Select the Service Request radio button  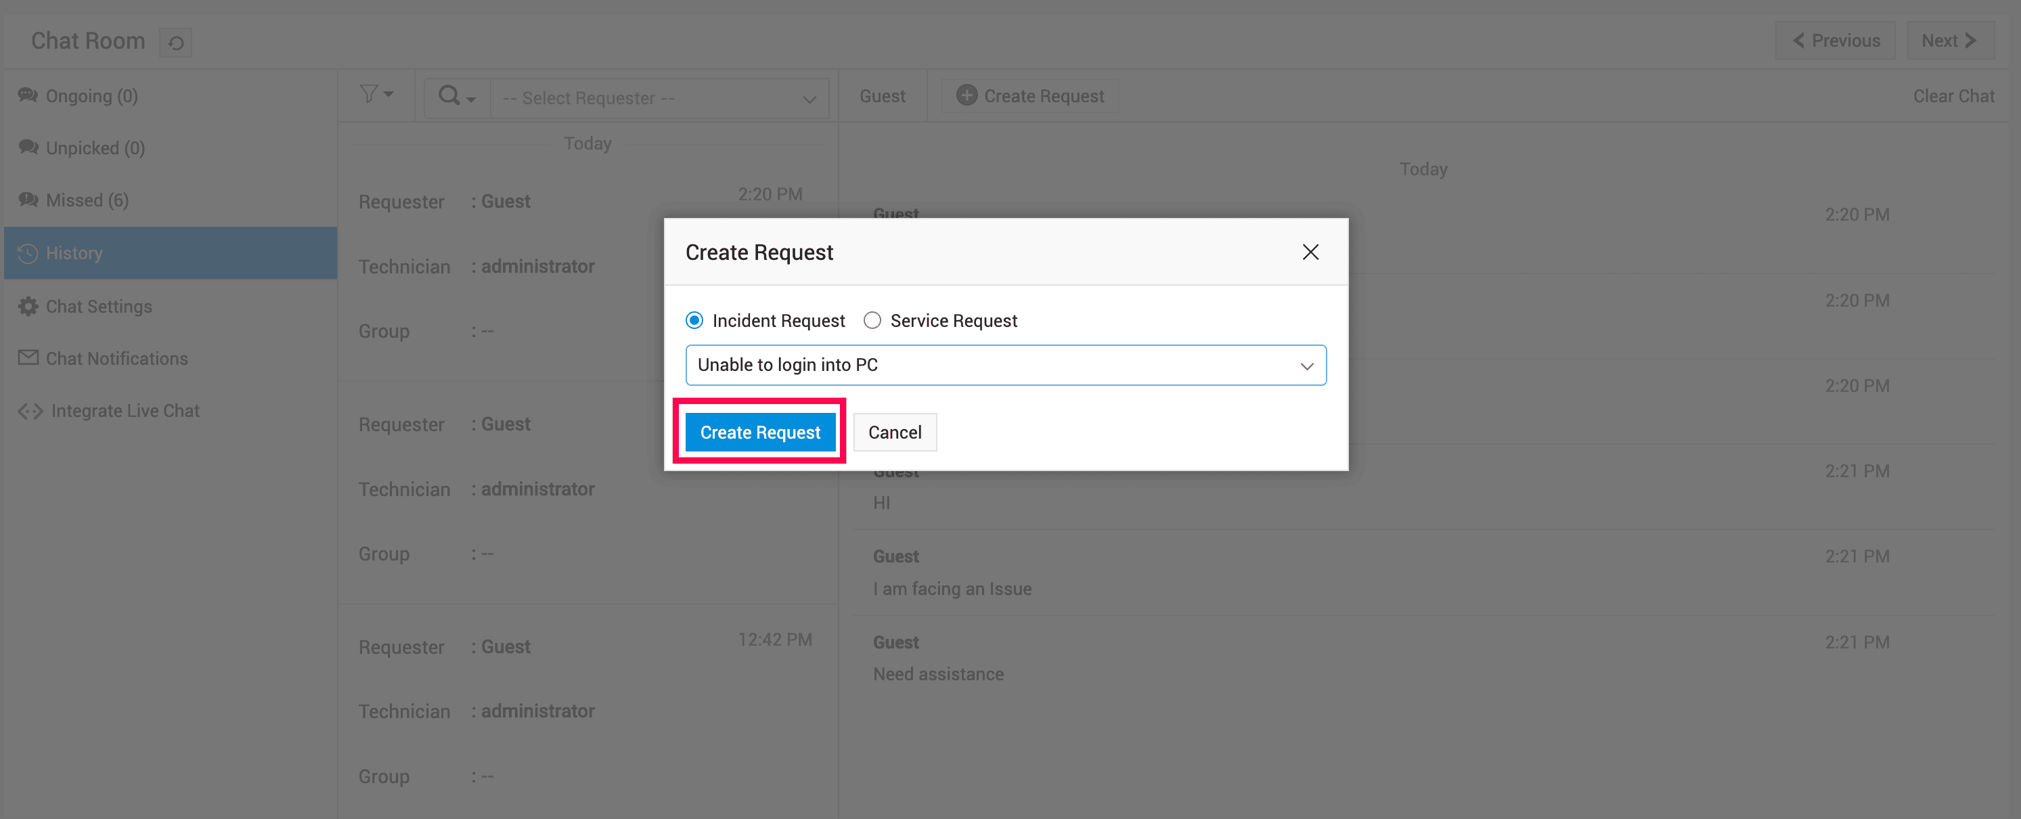pos(872,320)
